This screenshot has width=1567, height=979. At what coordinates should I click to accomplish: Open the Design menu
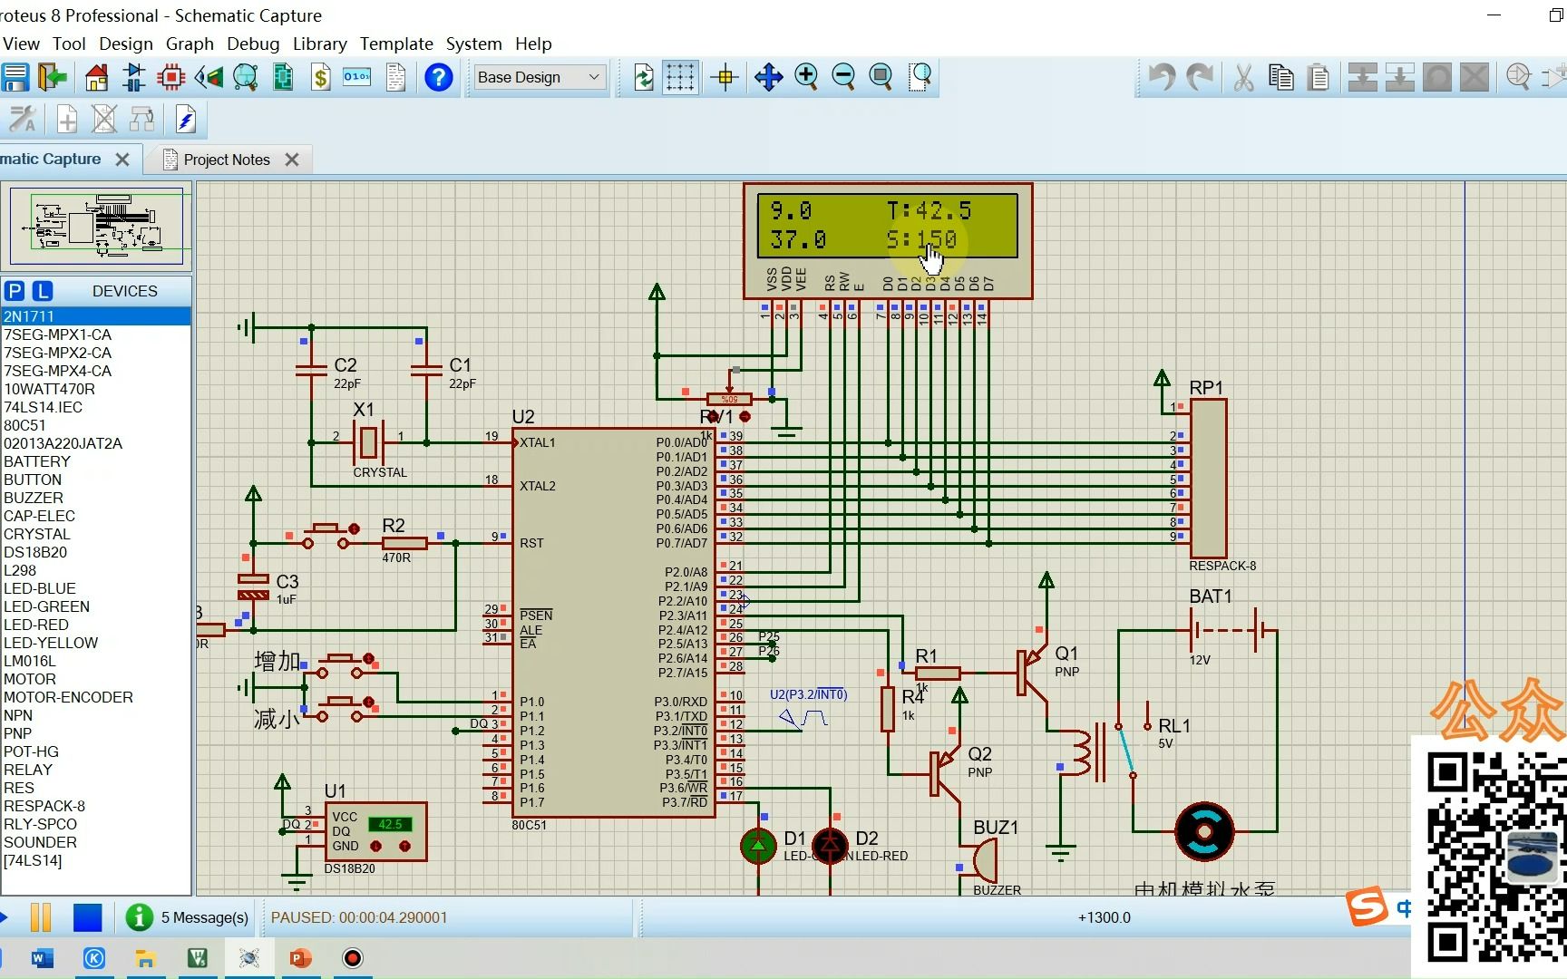(126, 44)
